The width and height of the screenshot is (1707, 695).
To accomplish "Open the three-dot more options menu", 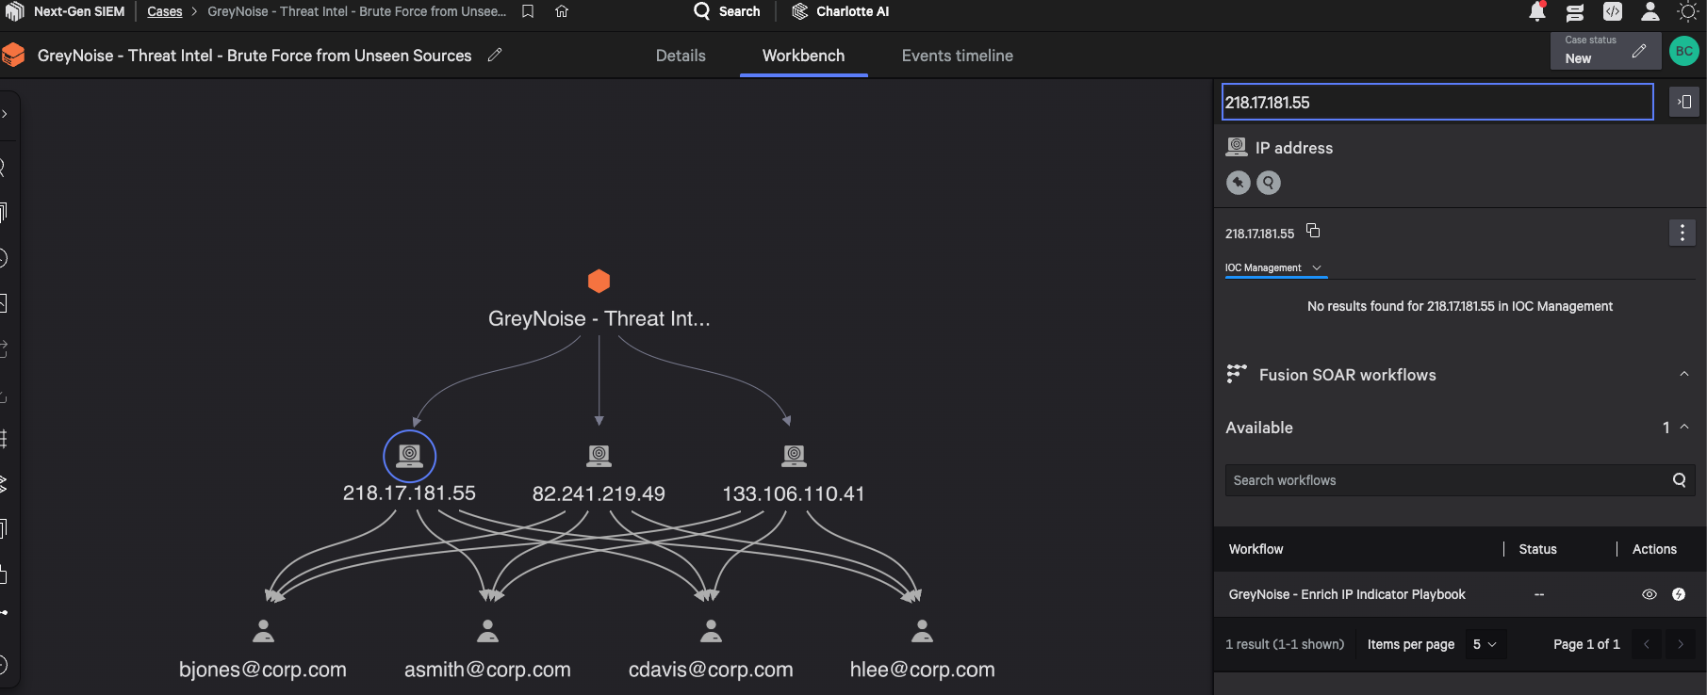I will [1682, 233].
